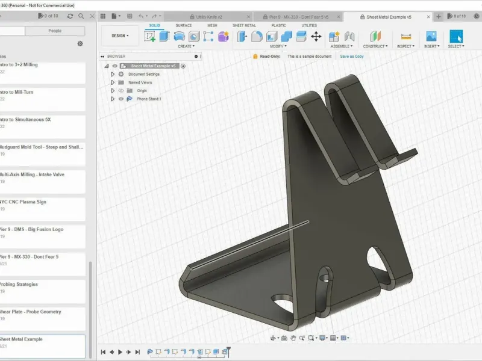This screenshot has width=482, height=361.
Task: Toggle visibility of Phone Stand:1 component
Action: (x=120, y=99)
